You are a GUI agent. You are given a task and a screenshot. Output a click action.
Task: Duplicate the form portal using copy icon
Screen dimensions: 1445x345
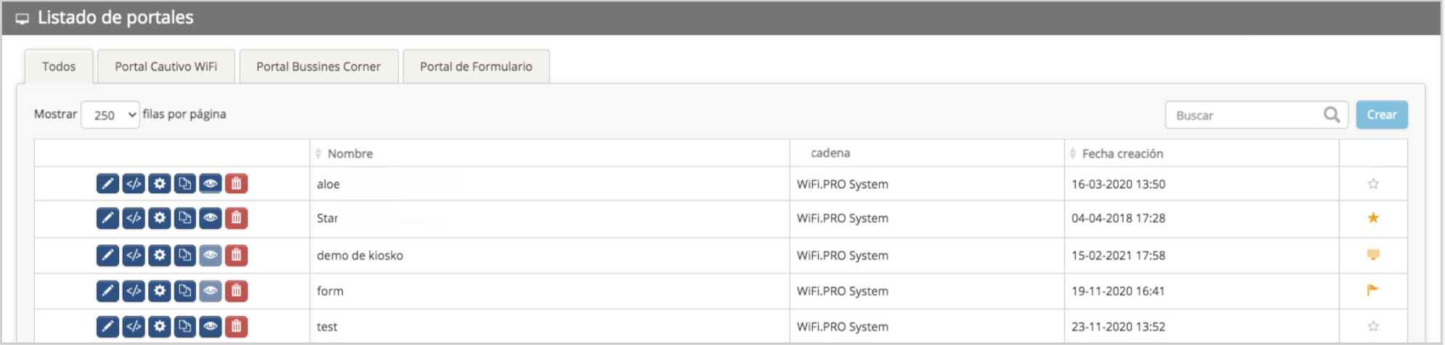(x=185, y=291)
